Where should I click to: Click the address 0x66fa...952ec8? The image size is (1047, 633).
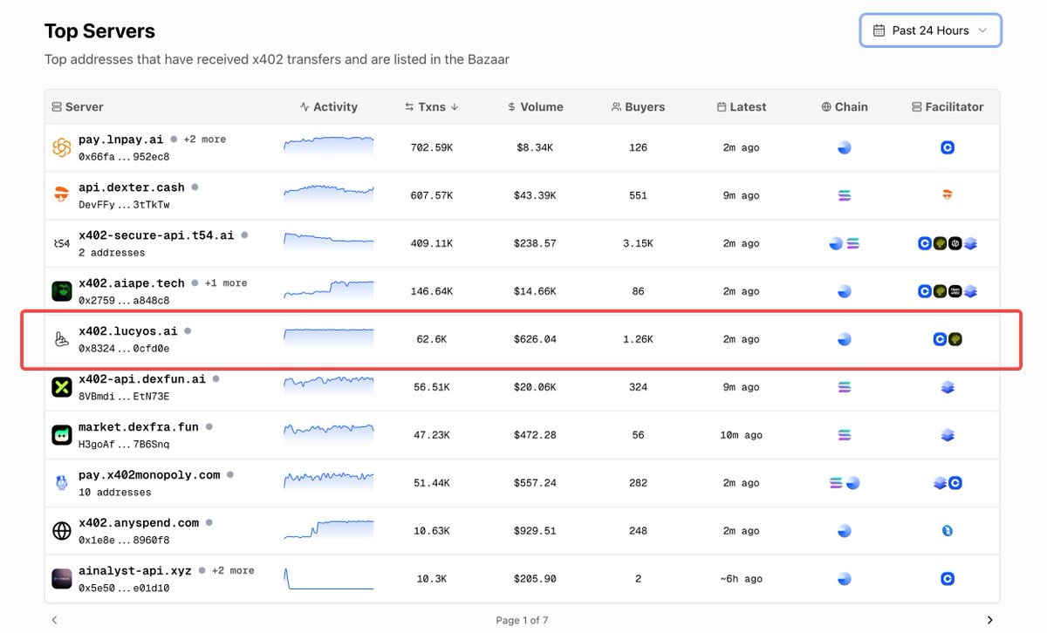click(x=124, y=157)
